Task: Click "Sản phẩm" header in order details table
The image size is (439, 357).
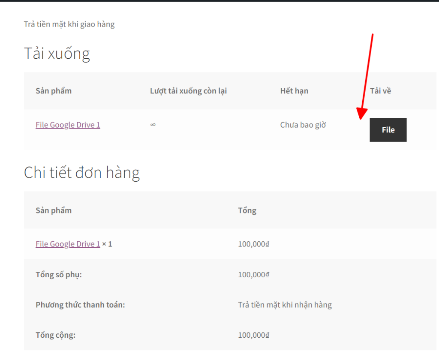Action: (x=54, y=210)
